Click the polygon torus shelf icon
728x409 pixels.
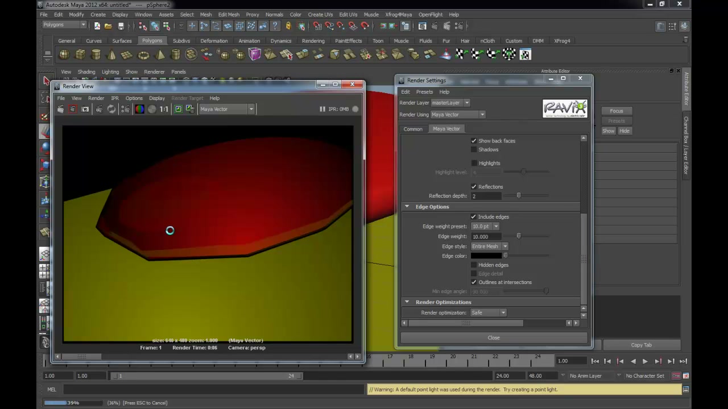pos(143,55)
